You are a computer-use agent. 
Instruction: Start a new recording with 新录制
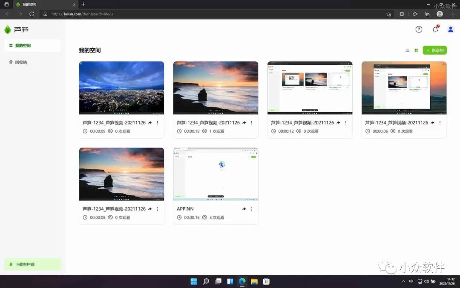tap(434, 50)
